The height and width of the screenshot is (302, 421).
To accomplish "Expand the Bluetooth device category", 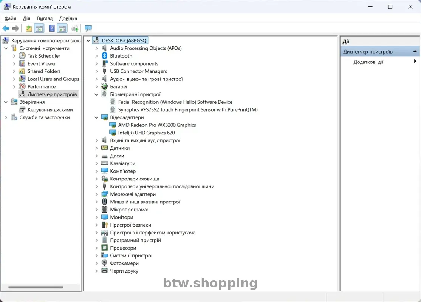I will click(97, 56).
